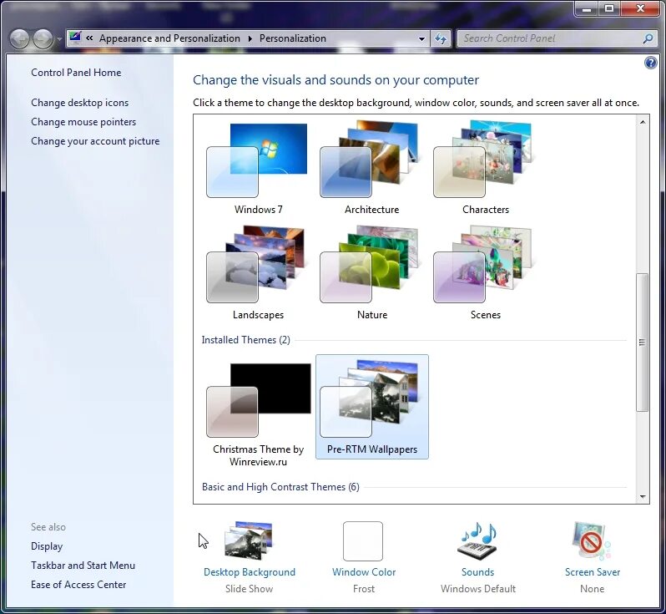Click the Windows Default status text
Image resolution: width=666 pixels, height=614 pixels.
coord(478,589)
